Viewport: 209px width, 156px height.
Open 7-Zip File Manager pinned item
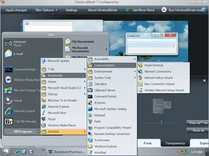22,121
